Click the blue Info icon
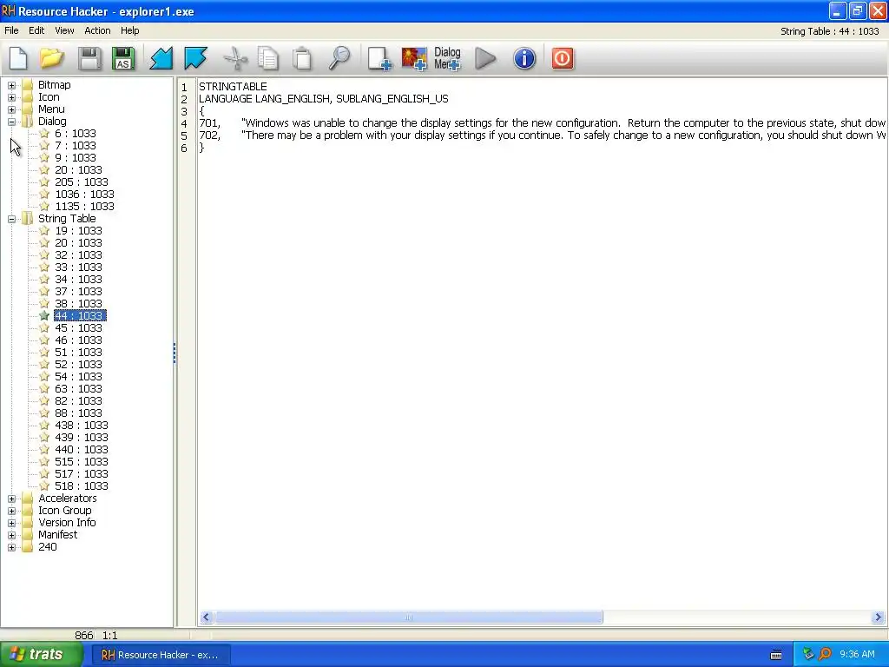The height and width of the screenshot is (667, 889). point(524,58)
